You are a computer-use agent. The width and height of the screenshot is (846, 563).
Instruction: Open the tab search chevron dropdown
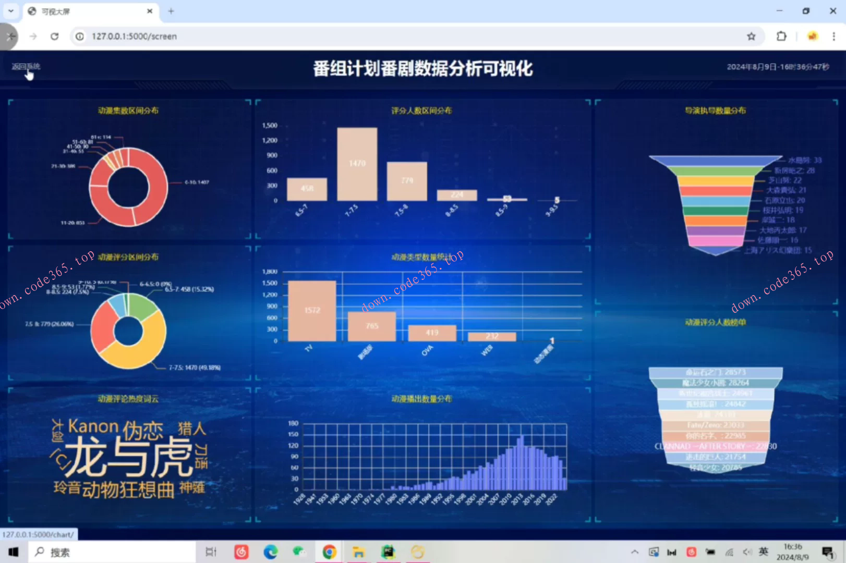10,11
